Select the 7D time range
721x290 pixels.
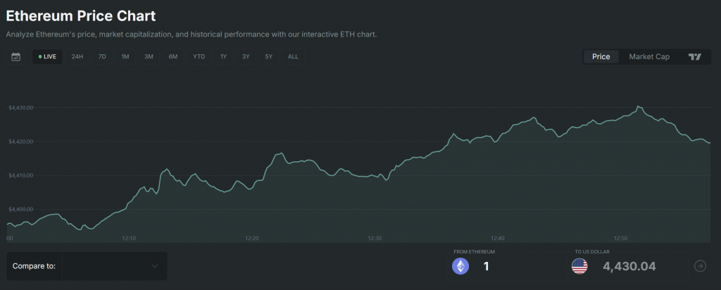pyautogui.click(x=102, y=57)
